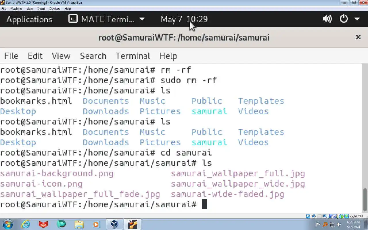Click the VirtualBox shared folders indicator

(x=330, y=216)
